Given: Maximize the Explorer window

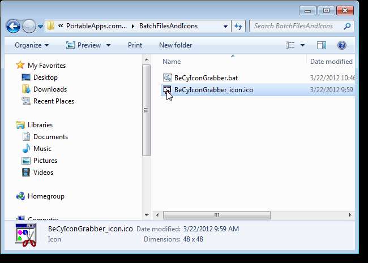Looking at the screenshot, I should tap(326, 11).
